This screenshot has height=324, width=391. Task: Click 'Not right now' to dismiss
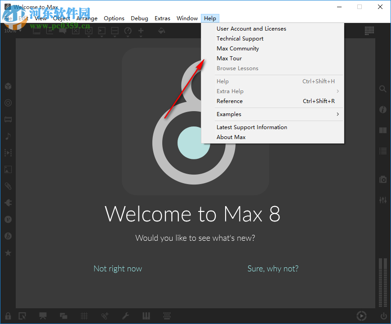click(x=118, y=268)
